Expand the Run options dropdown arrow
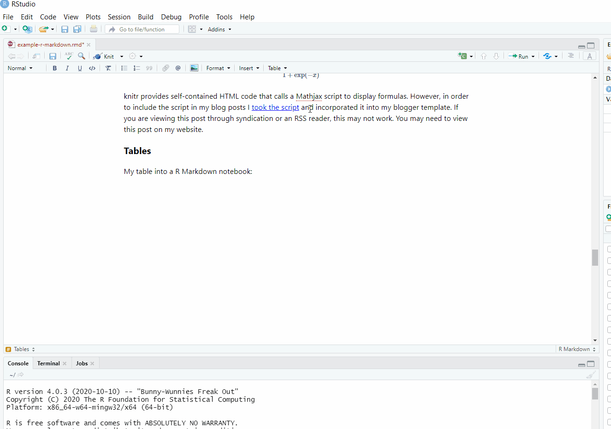 [x=533, y=56]
